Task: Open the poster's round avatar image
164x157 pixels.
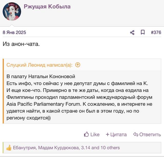Action: pyautogui.click(x=12, y=12)
